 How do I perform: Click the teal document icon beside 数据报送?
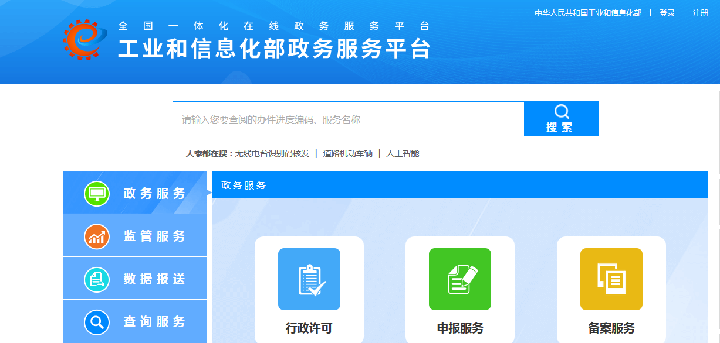coord(97,279)
